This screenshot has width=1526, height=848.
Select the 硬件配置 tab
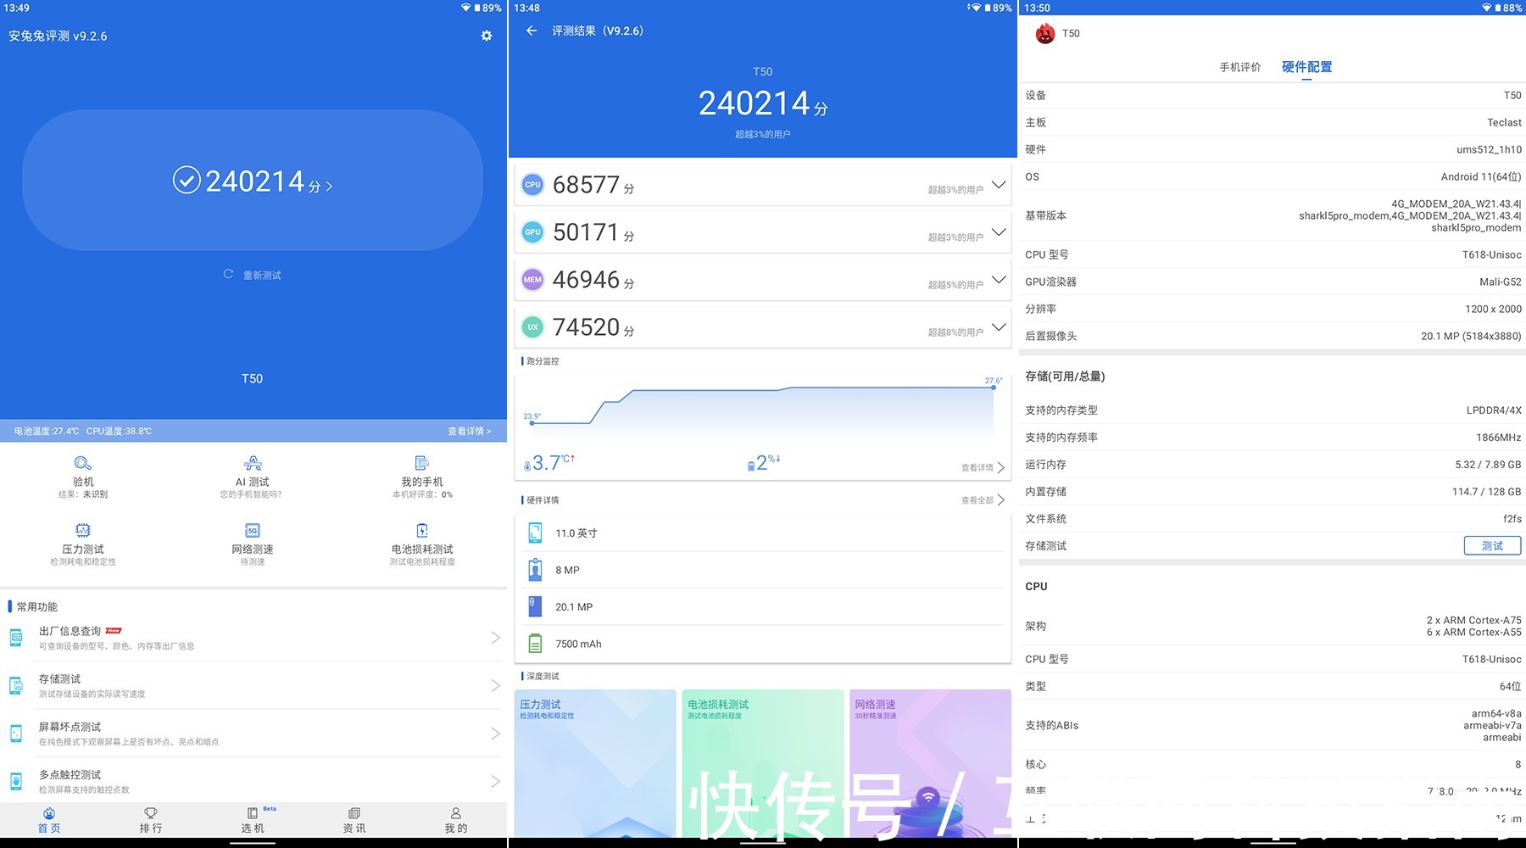(x=1306, y=67)
